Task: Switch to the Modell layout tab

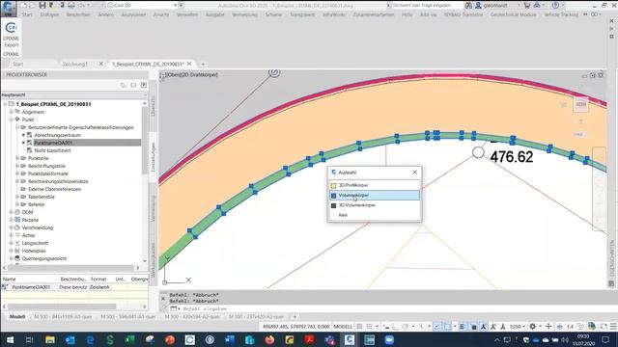Action: tap(17, 317)
